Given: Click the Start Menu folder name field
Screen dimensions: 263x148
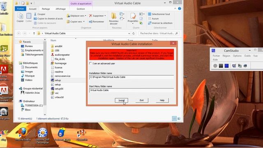Looking at the screenshot, I should [131, 90].
